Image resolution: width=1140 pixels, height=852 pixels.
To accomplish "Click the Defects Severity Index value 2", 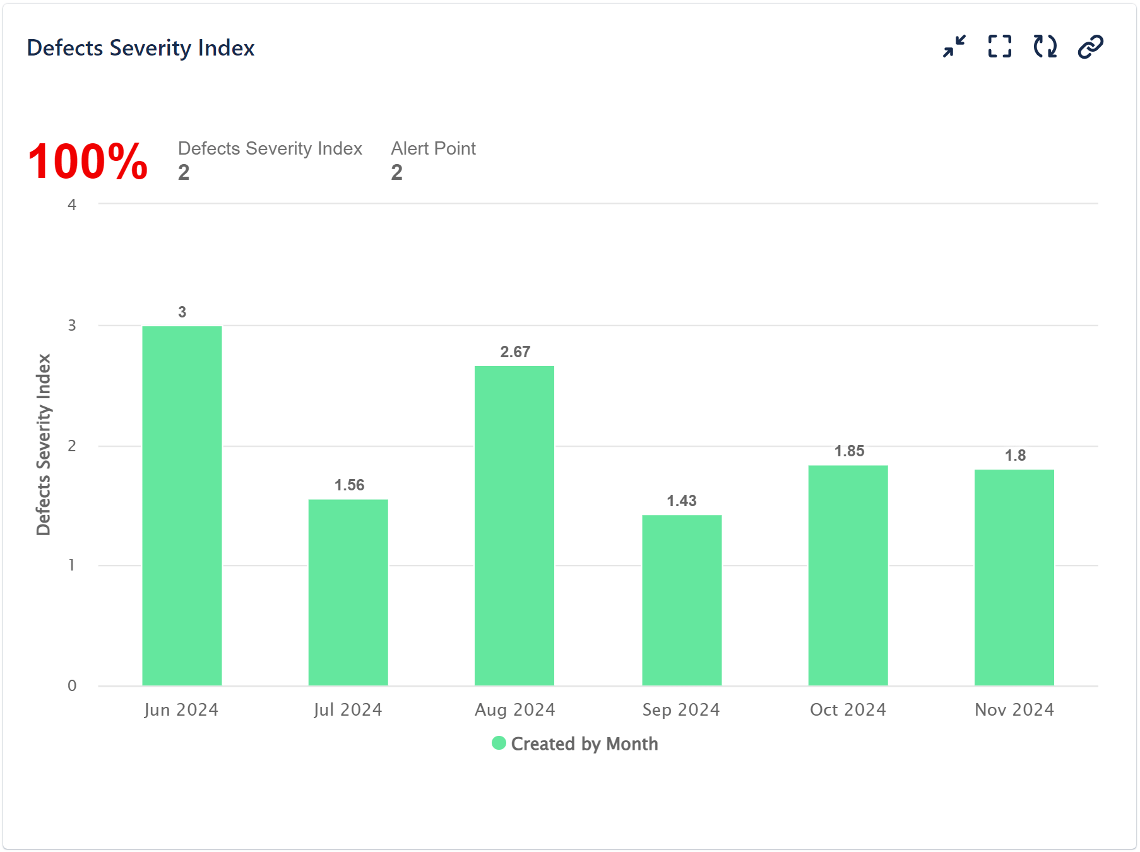I will pyautogui.click(x=183, y=172).
